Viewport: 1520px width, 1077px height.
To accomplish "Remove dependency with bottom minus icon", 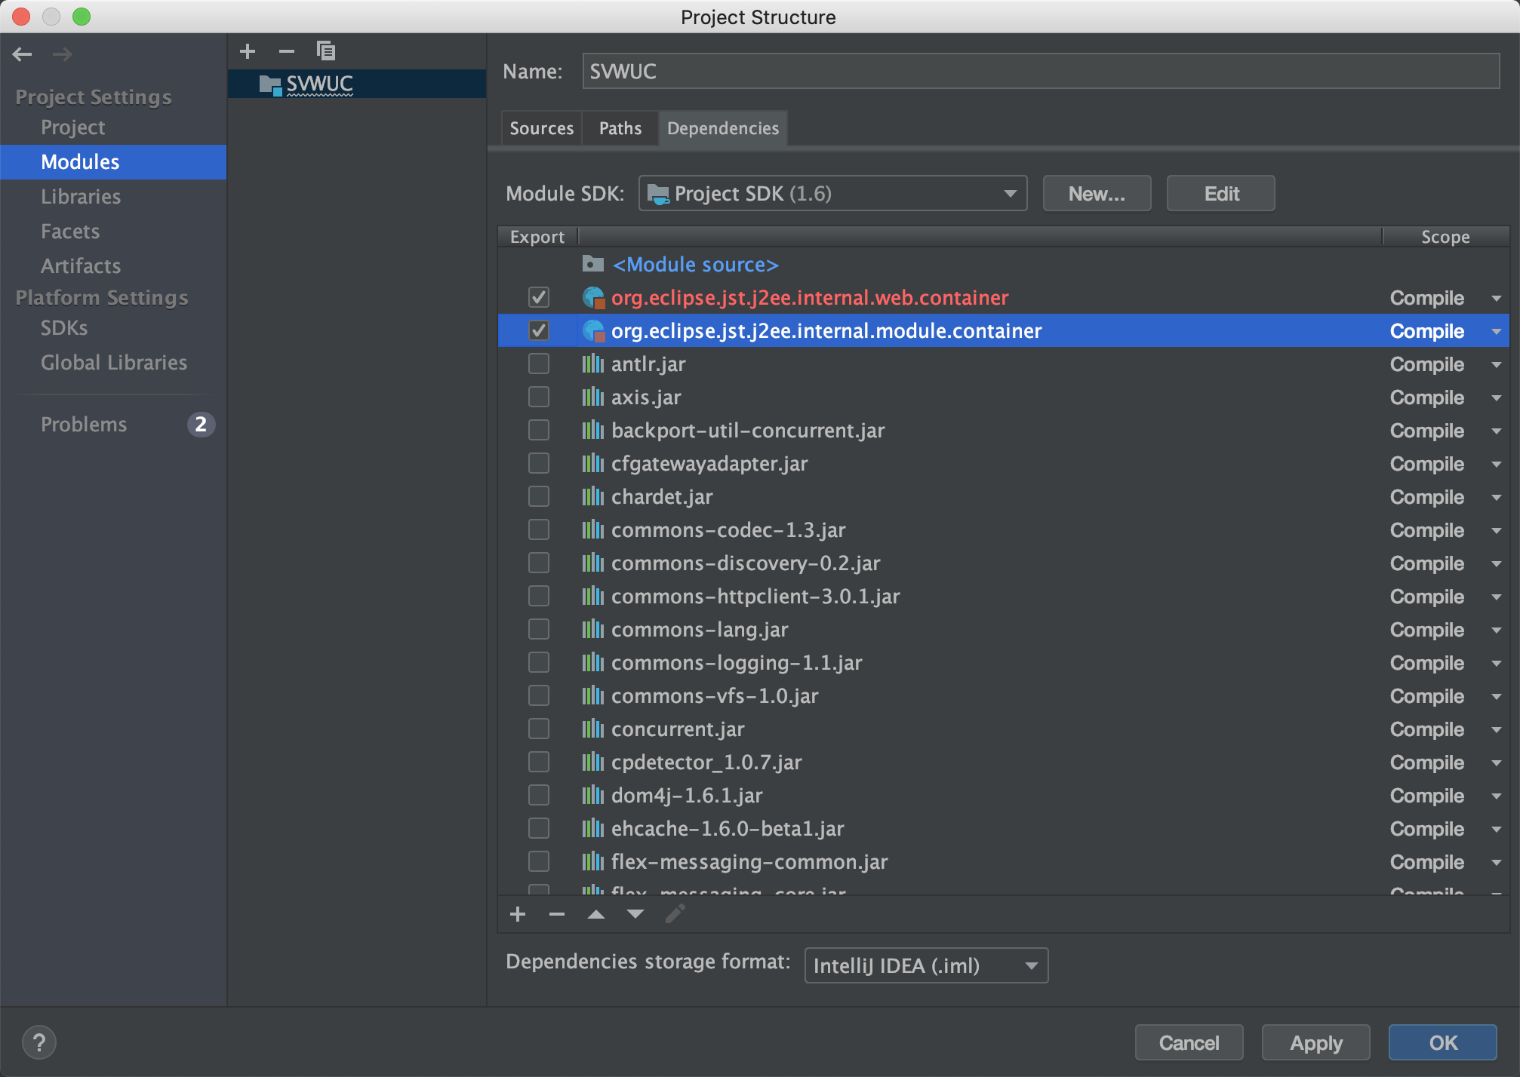I will pos(557,915).
